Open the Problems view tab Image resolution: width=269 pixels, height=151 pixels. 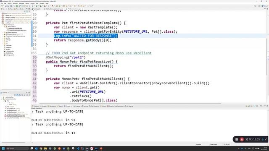[36, 106]
